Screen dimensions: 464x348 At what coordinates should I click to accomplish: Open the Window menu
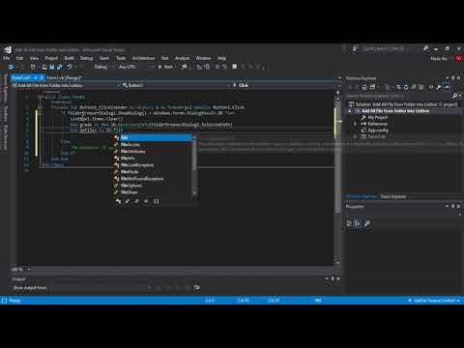tap(203, 58)
